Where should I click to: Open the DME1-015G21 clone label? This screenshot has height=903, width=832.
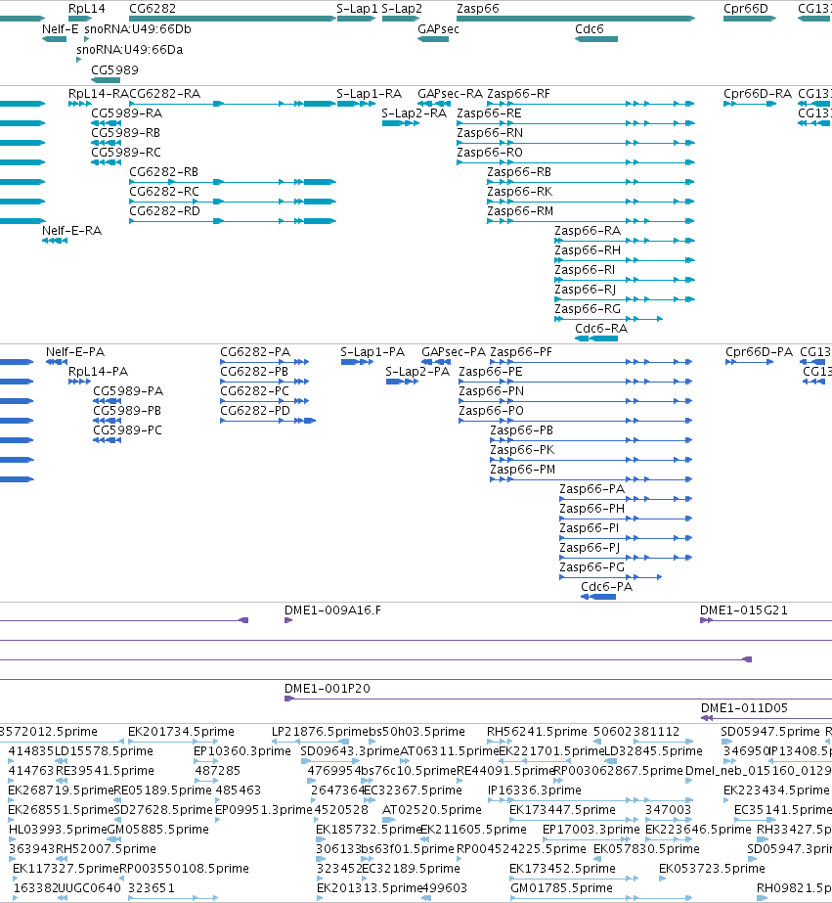click(743, 610)
